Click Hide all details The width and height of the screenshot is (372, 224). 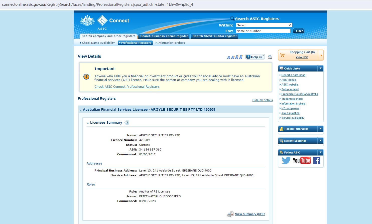[x=263, y=100]
